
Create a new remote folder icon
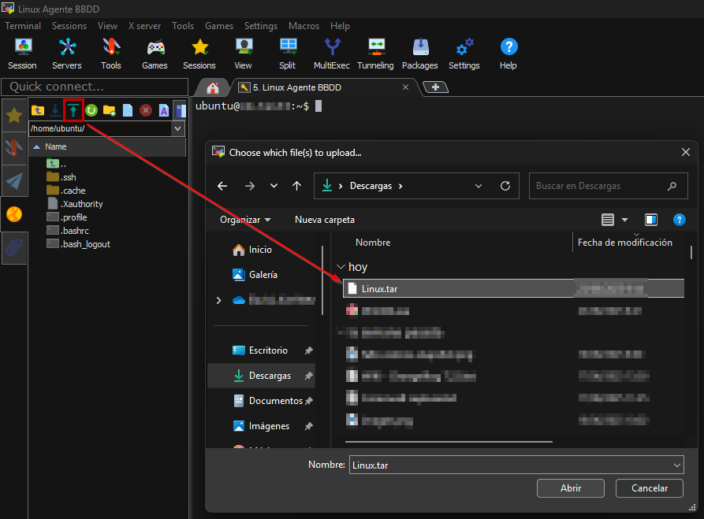tap(110, 110)
